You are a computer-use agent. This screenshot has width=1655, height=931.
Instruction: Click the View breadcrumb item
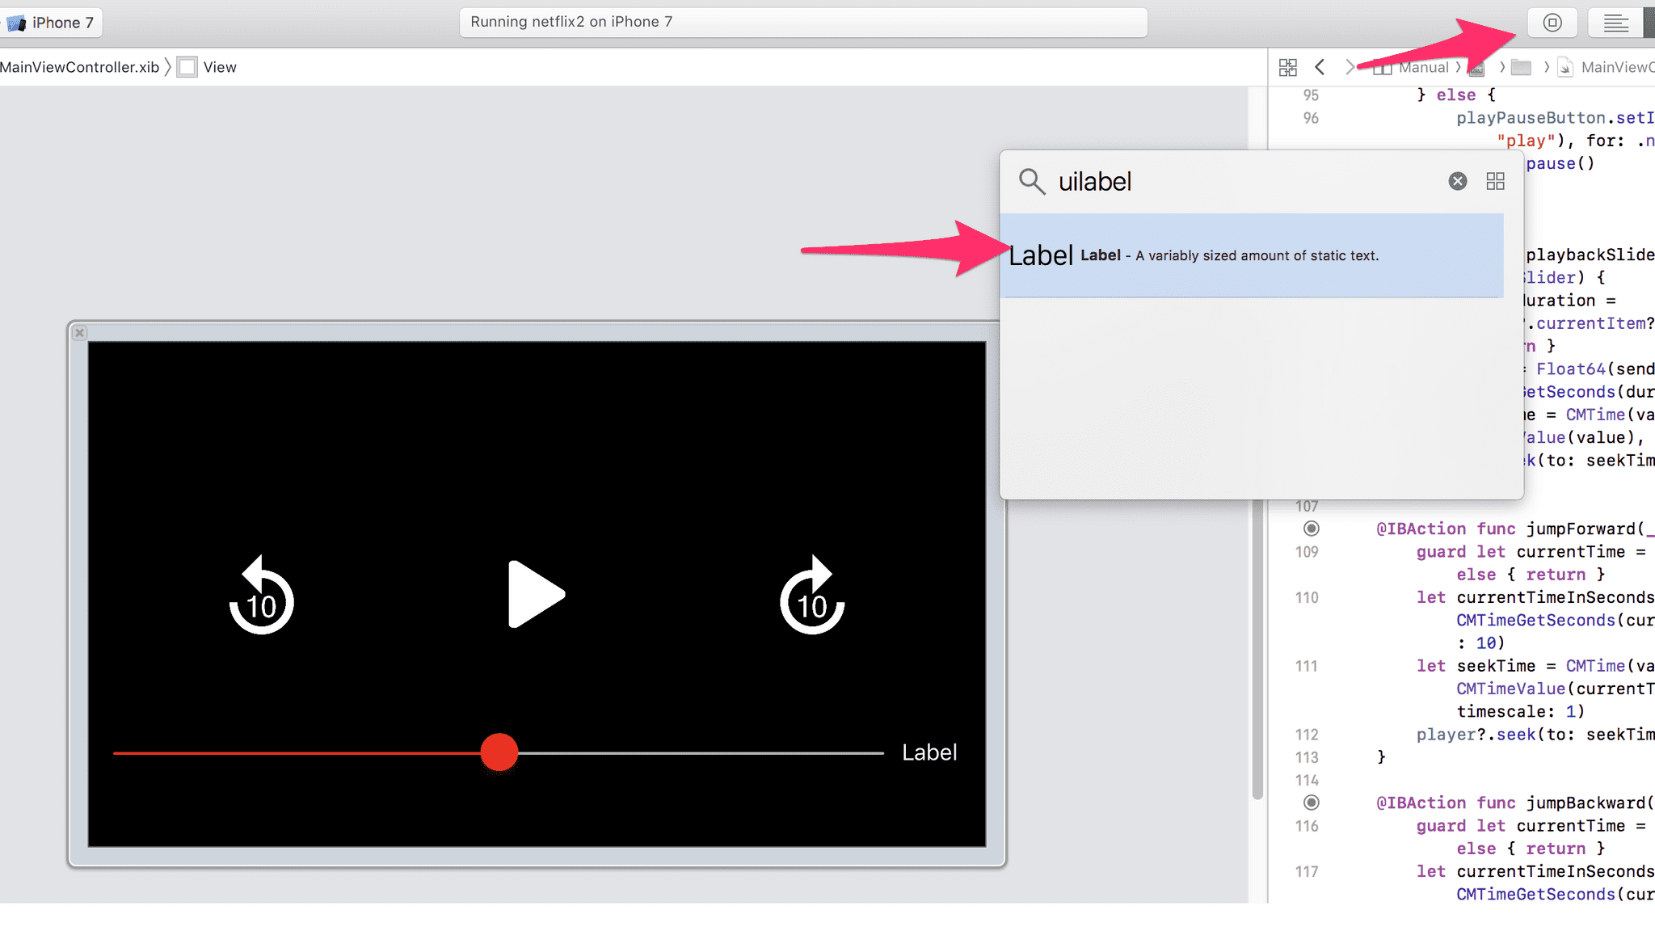point(218,67)
